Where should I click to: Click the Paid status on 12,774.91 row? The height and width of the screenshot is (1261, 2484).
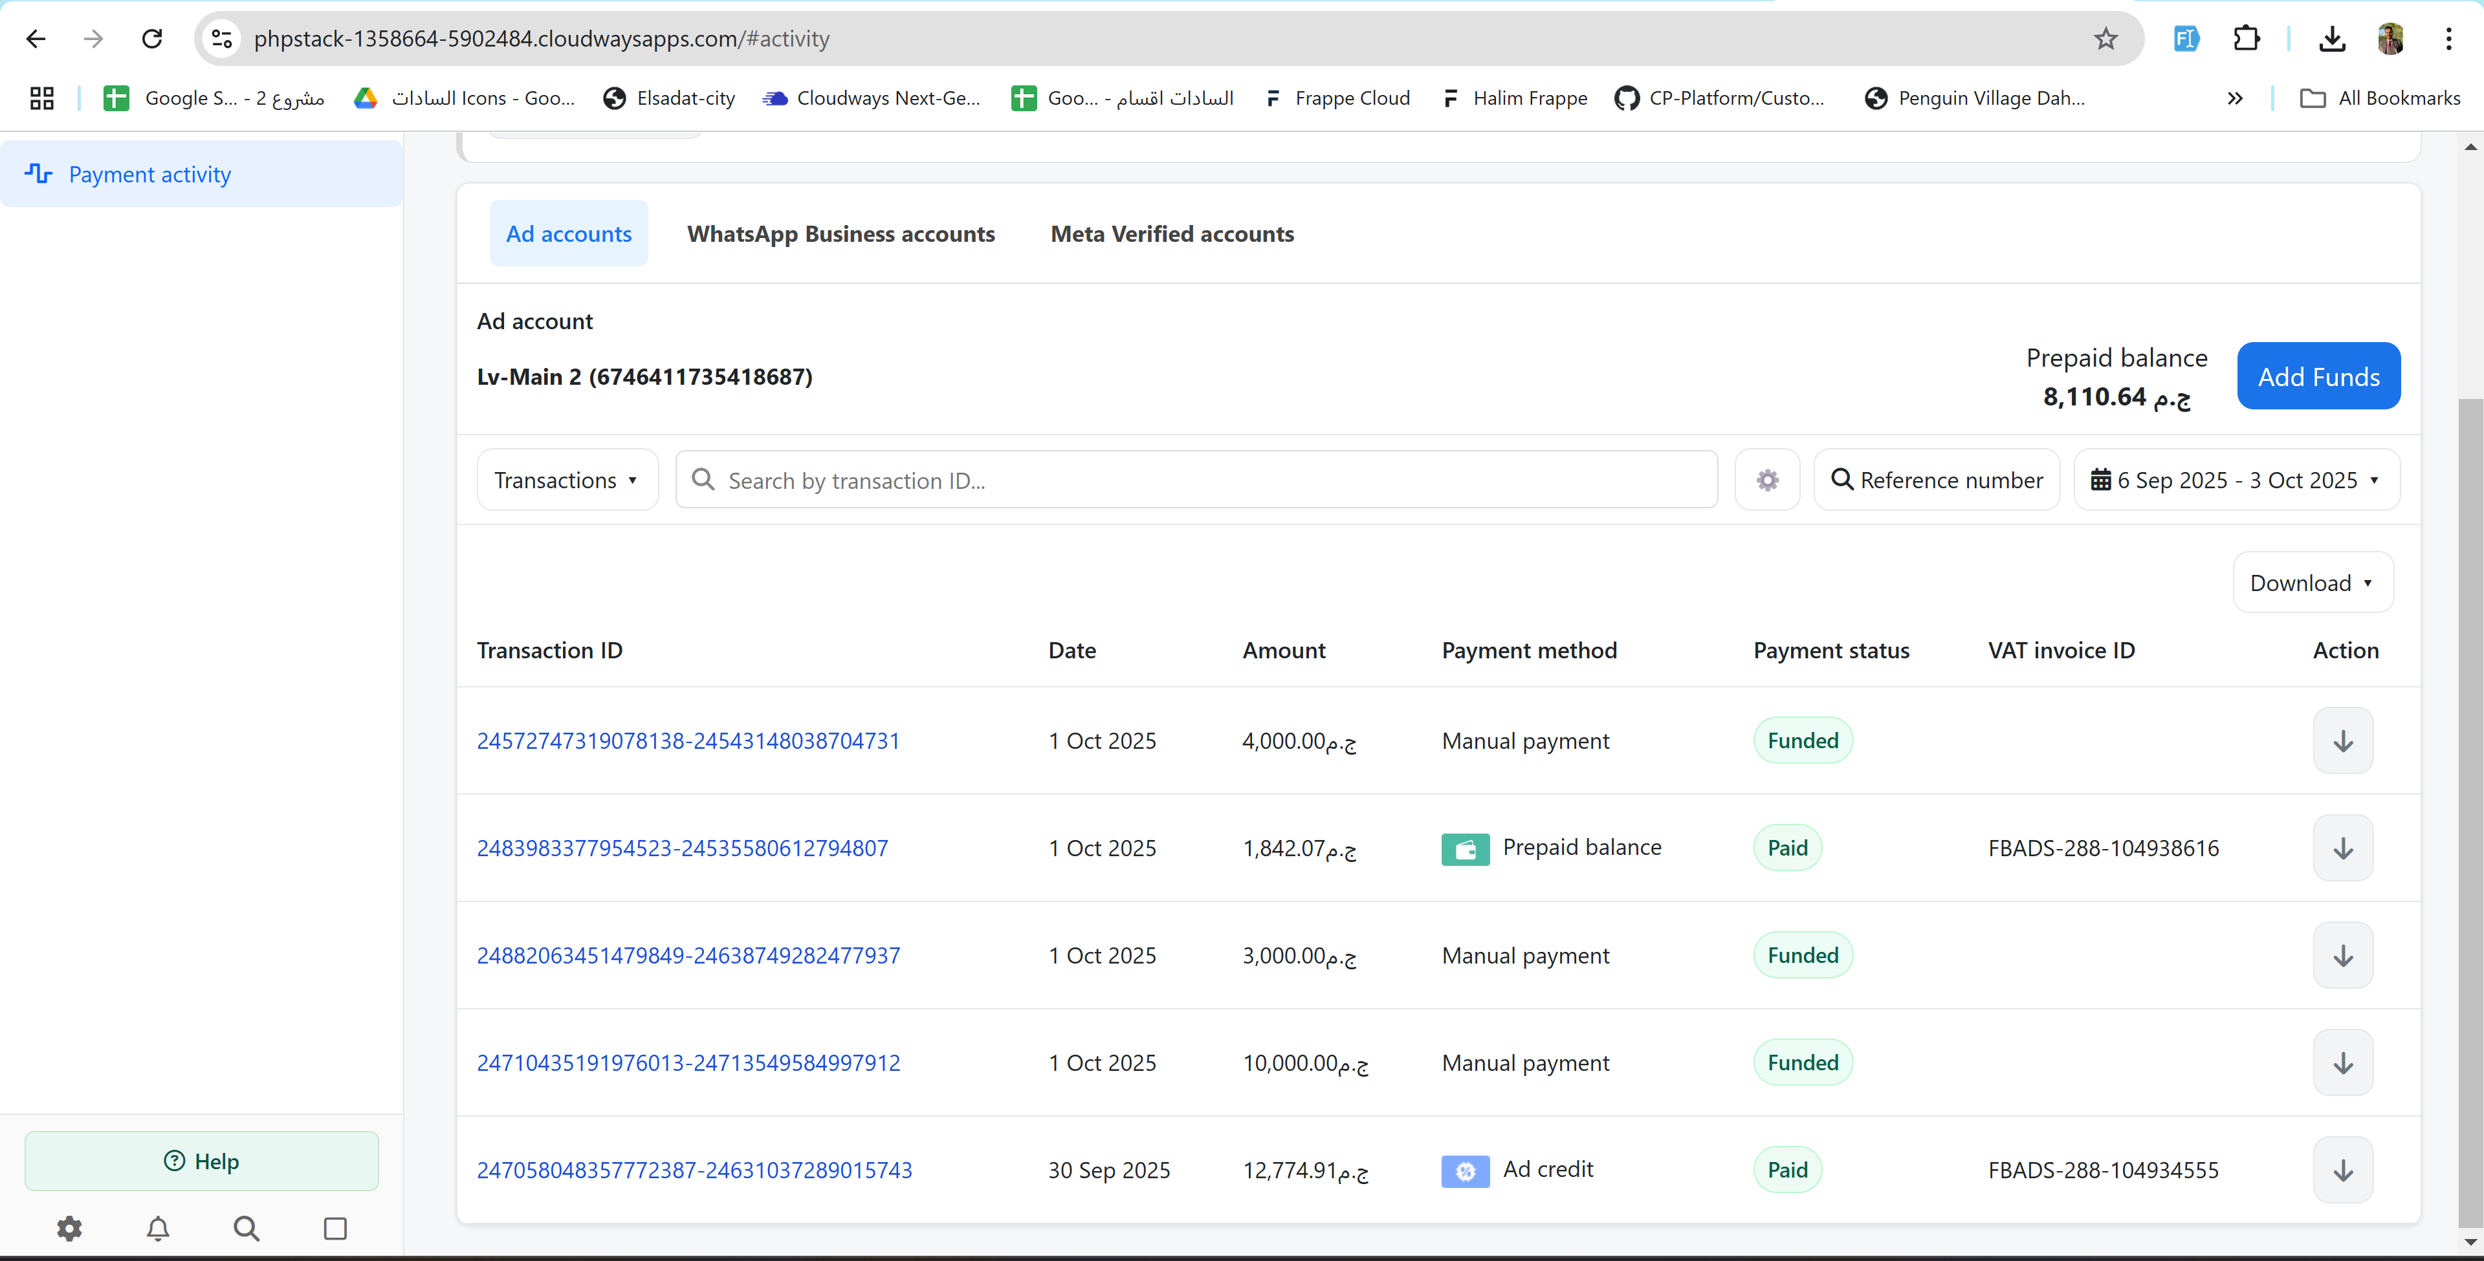[1788, 1170]
